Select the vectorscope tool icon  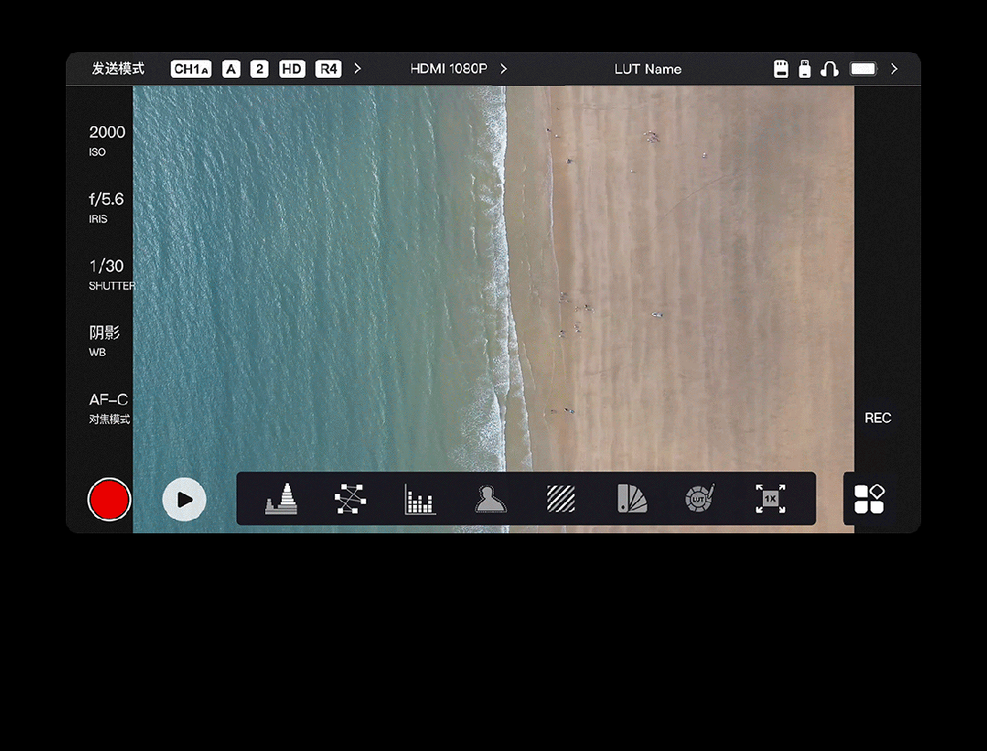click(350, 499)
